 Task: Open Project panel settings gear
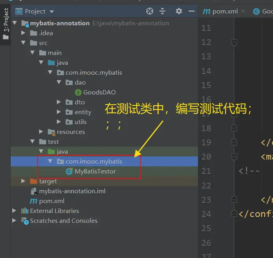click(x=179, y=11)
